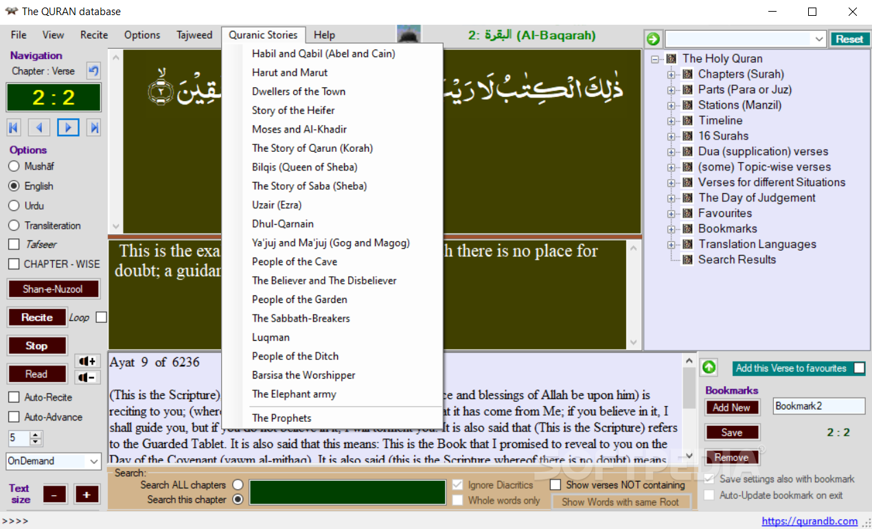The width and height of the screenshot is (872, 529).
Task: Open the Tajweed menu
Action: (194, 35)
